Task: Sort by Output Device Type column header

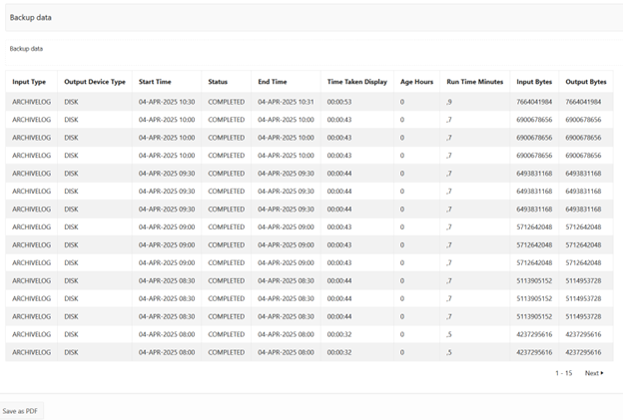Action: point(95,82)
